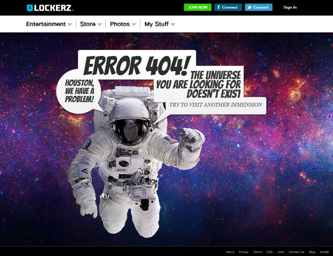Open the About footer link
Screen dimensions: 333x256
coord(230,252)
